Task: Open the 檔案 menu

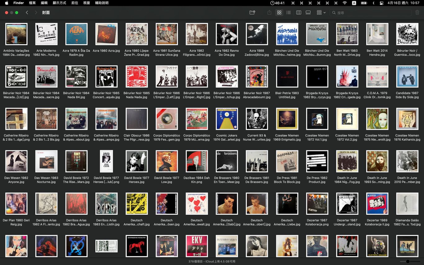Action: pos(32,3)
